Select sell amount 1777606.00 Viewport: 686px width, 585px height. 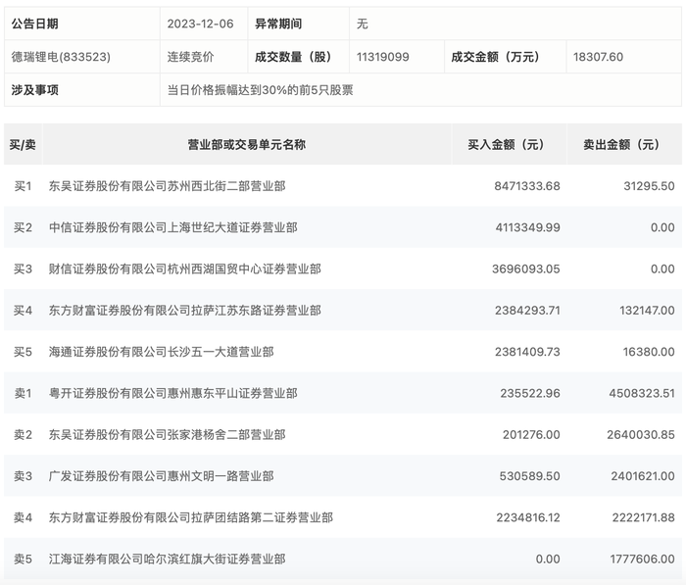coord(643,560)
